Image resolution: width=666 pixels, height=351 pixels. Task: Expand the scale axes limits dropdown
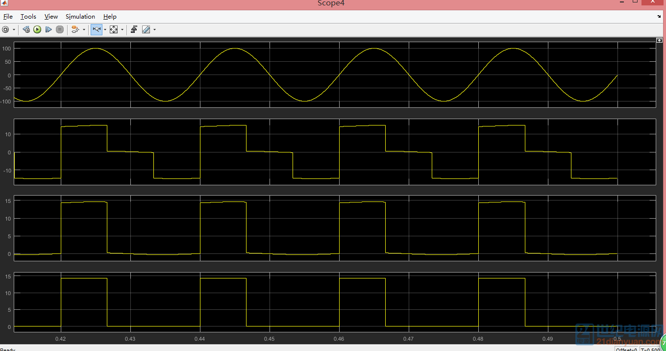pyautogui.click(x=122, y=30)
